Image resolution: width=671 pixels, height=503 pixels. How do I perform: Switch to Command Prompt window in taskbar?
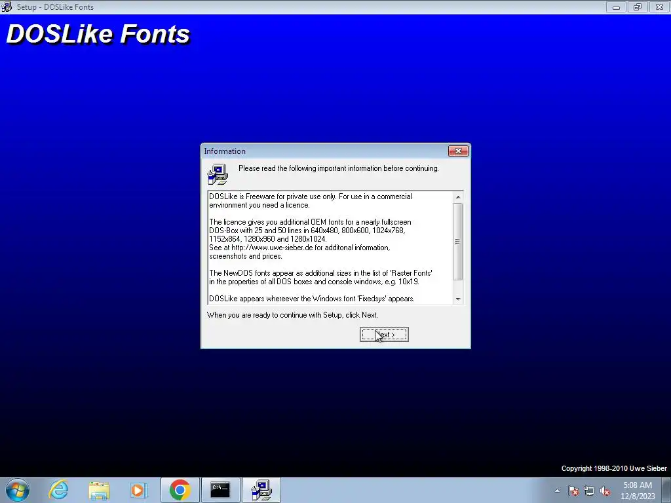220,490
